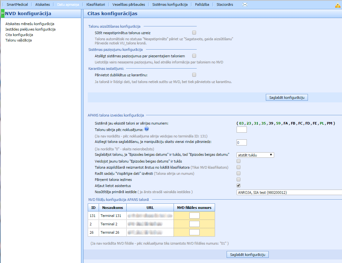Screen dimensions: 342x263
Task: Click the yellow warning triangle icon
Action: pyautogui.click(x=337, y=5)
